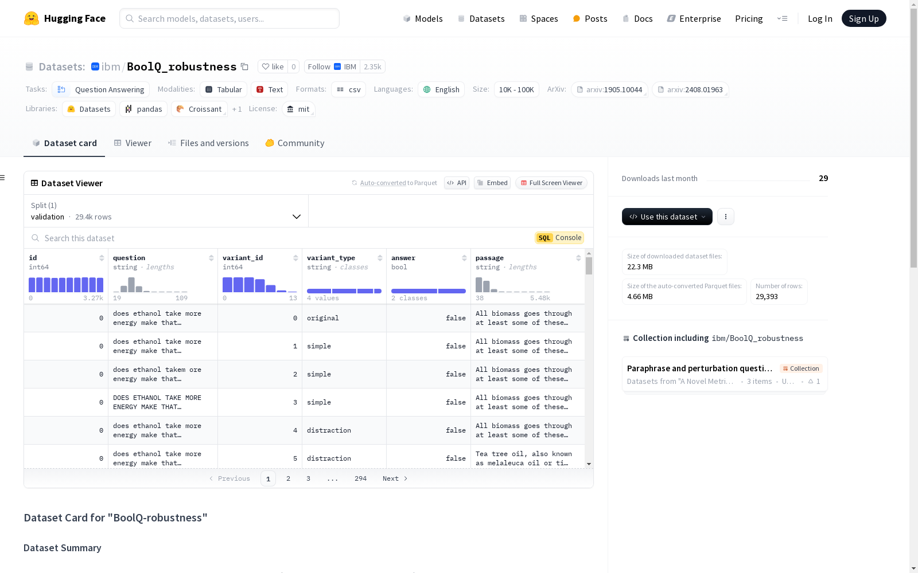The width and height of the screenshot is (918, 573).
Task: Click the dataset table vertical scrollbar thumb
Action: point(589,266)
